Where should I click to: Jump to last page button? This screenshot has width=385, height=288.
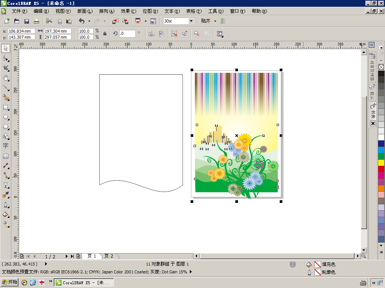click(73, 256)
